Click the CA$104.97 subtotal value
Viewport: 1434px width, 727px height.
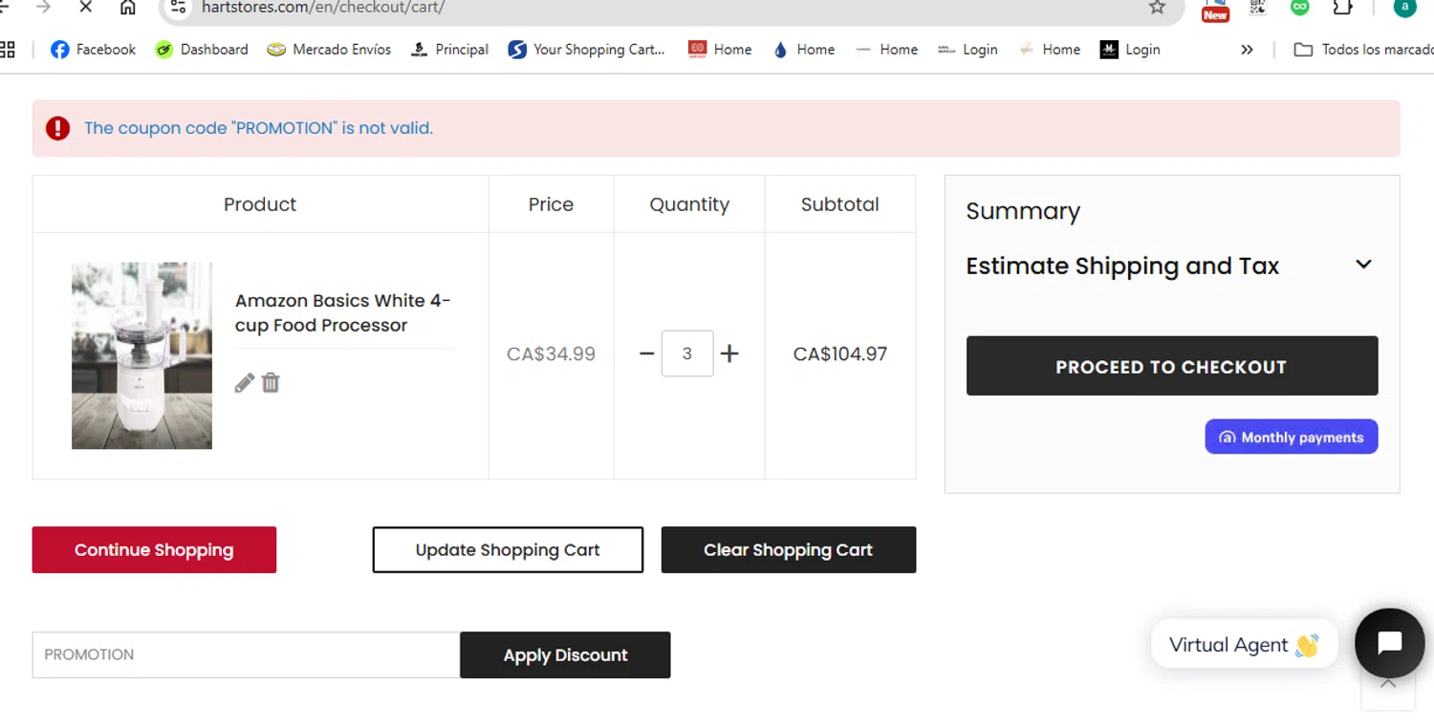click(840, 354)
